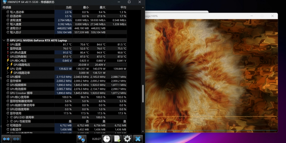Click lightning icon of GPU核心电压 row
The height and width of the screenshot is (143, 286).
(8, 60)
